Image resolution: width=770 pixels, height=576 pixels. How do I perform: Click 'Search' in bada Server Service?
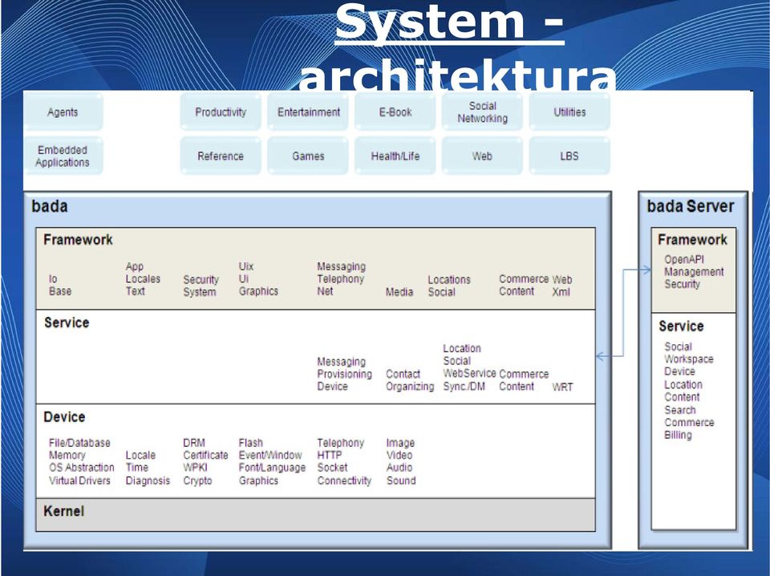(x=679, y=410)
